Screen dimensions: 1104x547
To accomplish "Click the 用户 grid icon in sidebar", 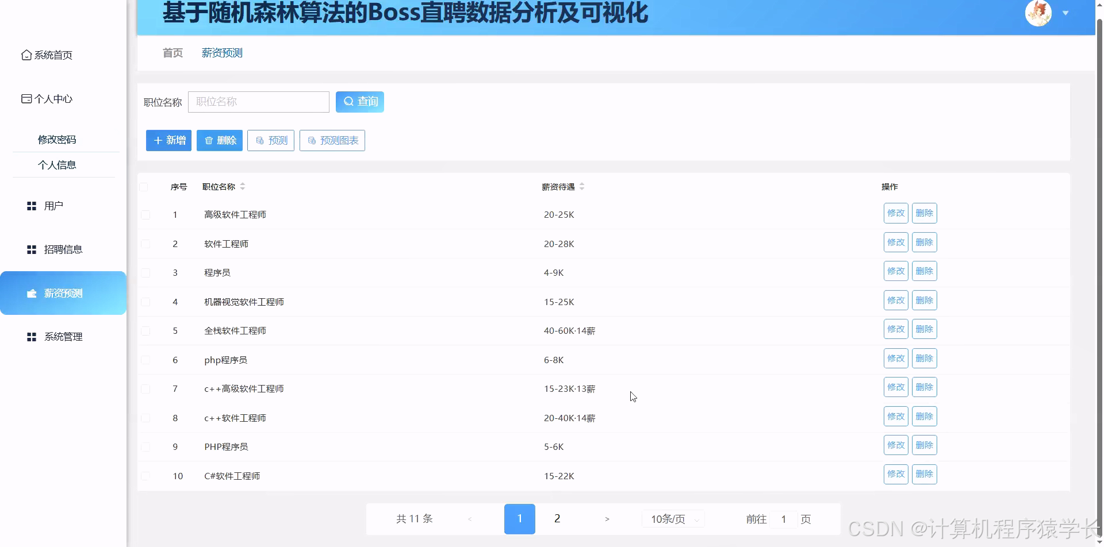I will point(32,206).
